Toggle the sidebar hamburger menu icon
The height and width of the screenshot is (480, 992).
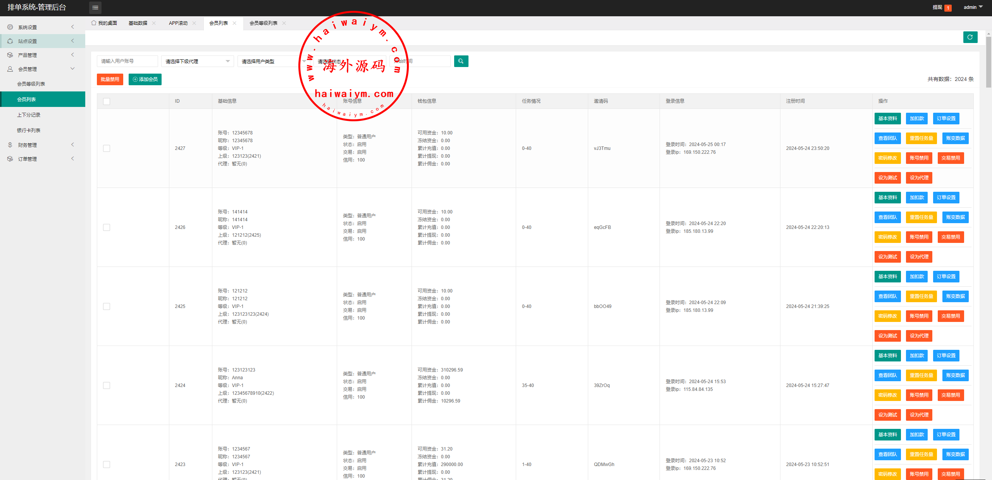click(x=95, y=7)
